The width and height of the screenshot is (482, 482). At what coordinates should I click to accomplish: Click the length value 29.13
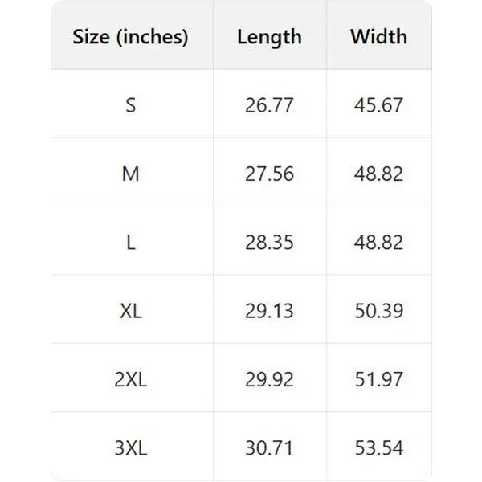(269, 310)
